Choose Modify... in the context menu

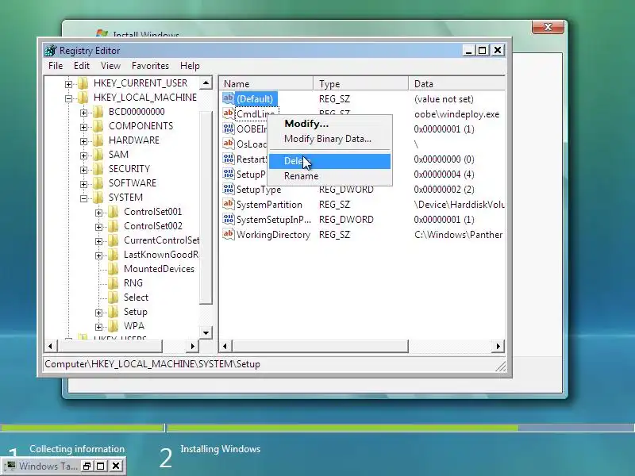coord(329,124)
